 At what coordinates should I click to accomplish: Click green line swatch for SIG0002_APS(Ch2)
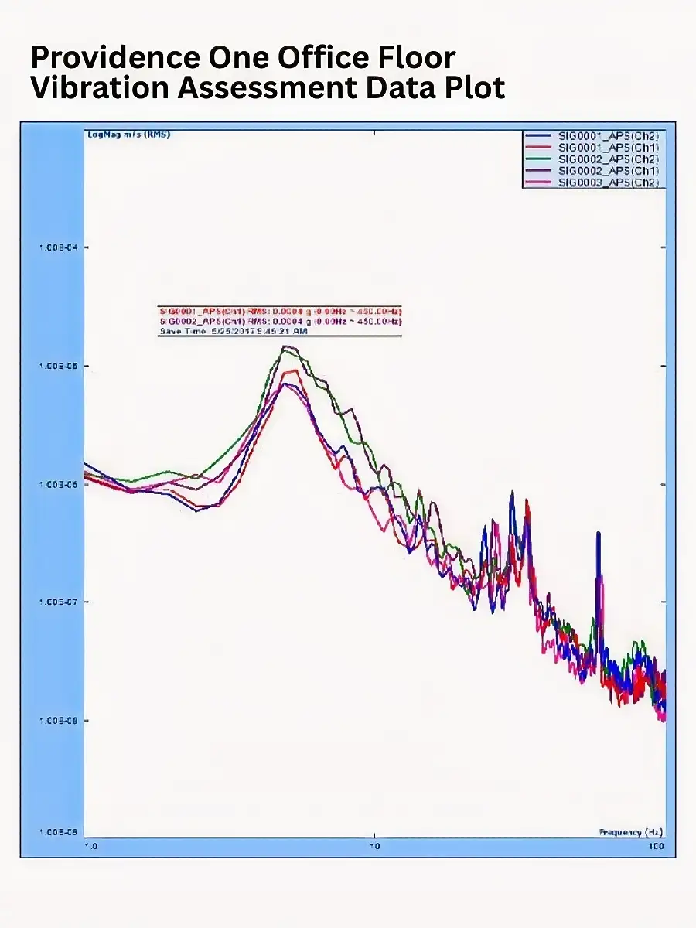pos(539,159)
